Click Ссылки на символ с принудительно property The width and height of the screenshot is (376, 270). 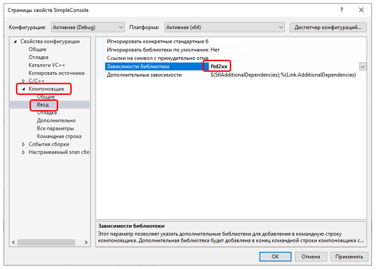click(x=157, y=58)
